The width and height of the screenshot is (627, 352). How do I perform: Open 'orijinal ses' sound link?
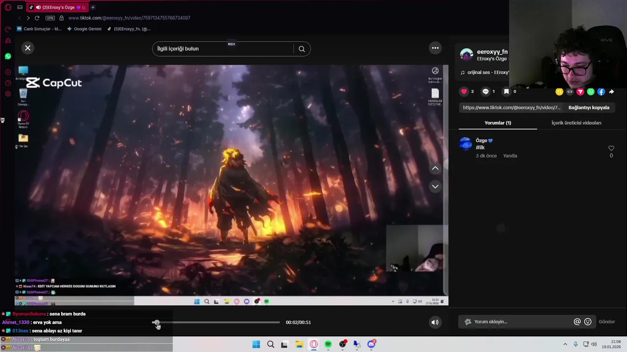[x=488, y=72]
